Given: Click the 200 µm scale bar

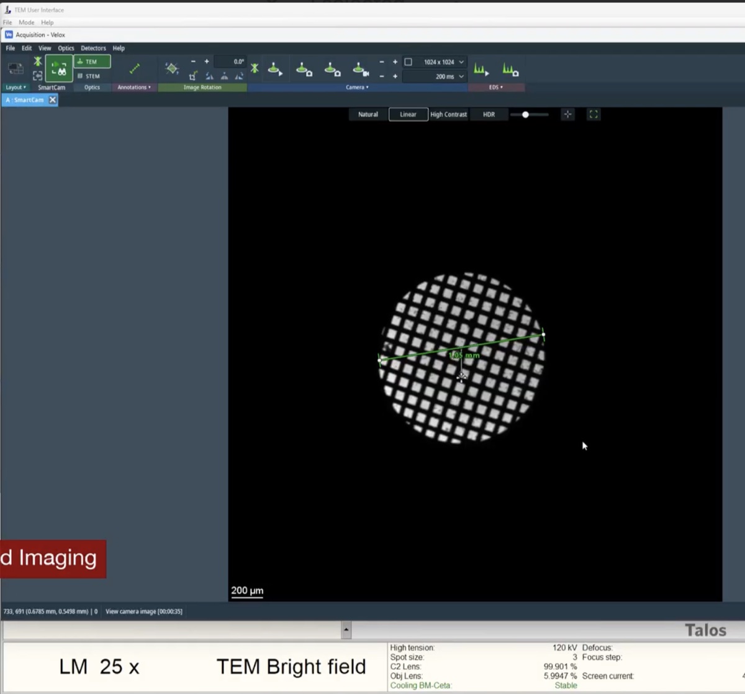Looking at the screenshot, I should point(247,591).
